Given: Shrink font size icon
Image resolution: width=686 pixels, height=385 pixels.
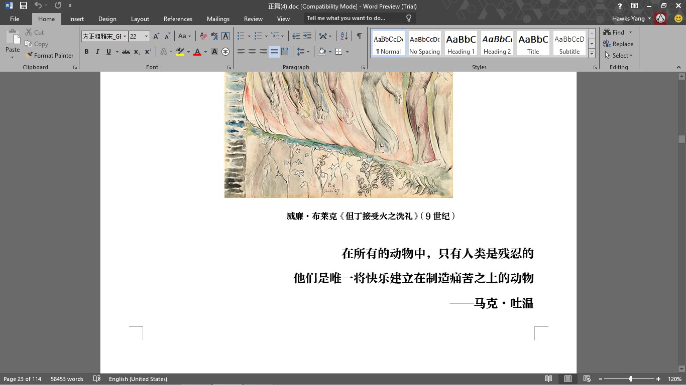Looking at the screenshot, I should 167,36.
